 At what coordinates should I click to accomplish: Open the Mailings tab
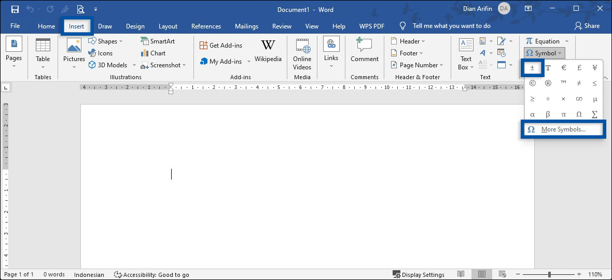(x=247, y=26)
